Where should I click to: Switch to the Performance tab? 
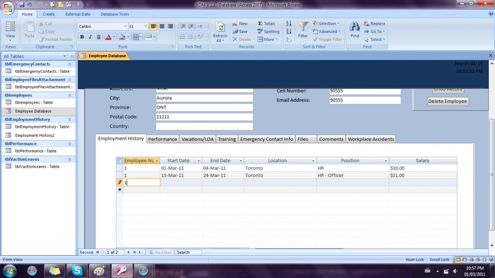(162, 139)
